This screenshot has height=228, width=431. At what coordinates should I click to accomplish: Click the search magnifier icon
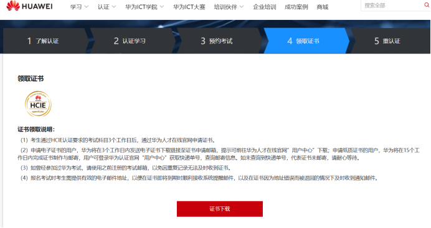click(x=427, y=5)
